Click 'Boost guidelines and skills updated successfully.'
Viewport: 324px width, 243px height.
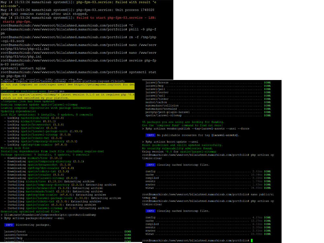click(x=182, y=145)
